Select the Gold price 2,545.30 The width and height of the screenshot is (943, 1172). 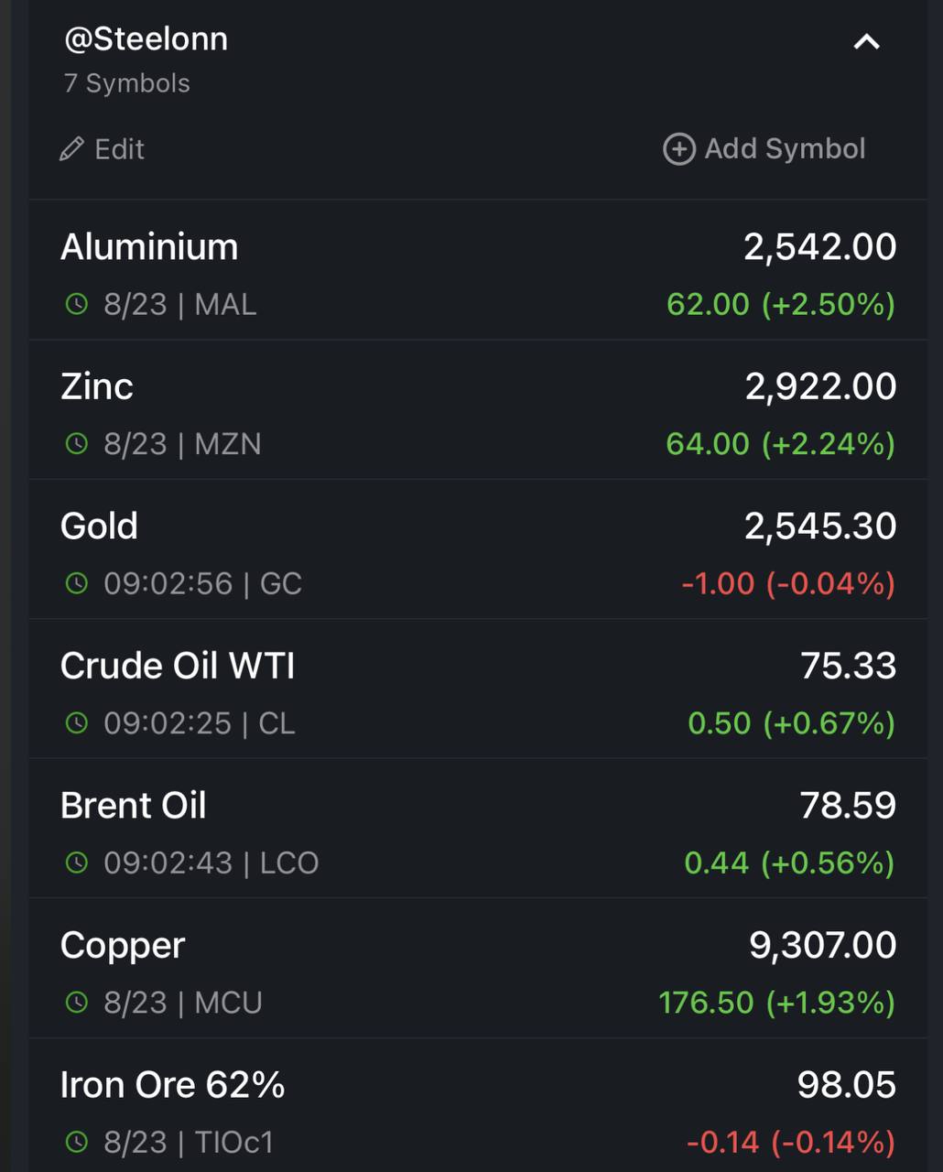820,526
